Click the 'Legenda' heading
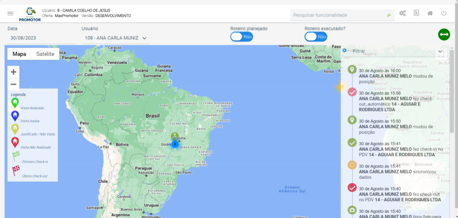This screenshot has width=458, height=218. pos(18,94)
